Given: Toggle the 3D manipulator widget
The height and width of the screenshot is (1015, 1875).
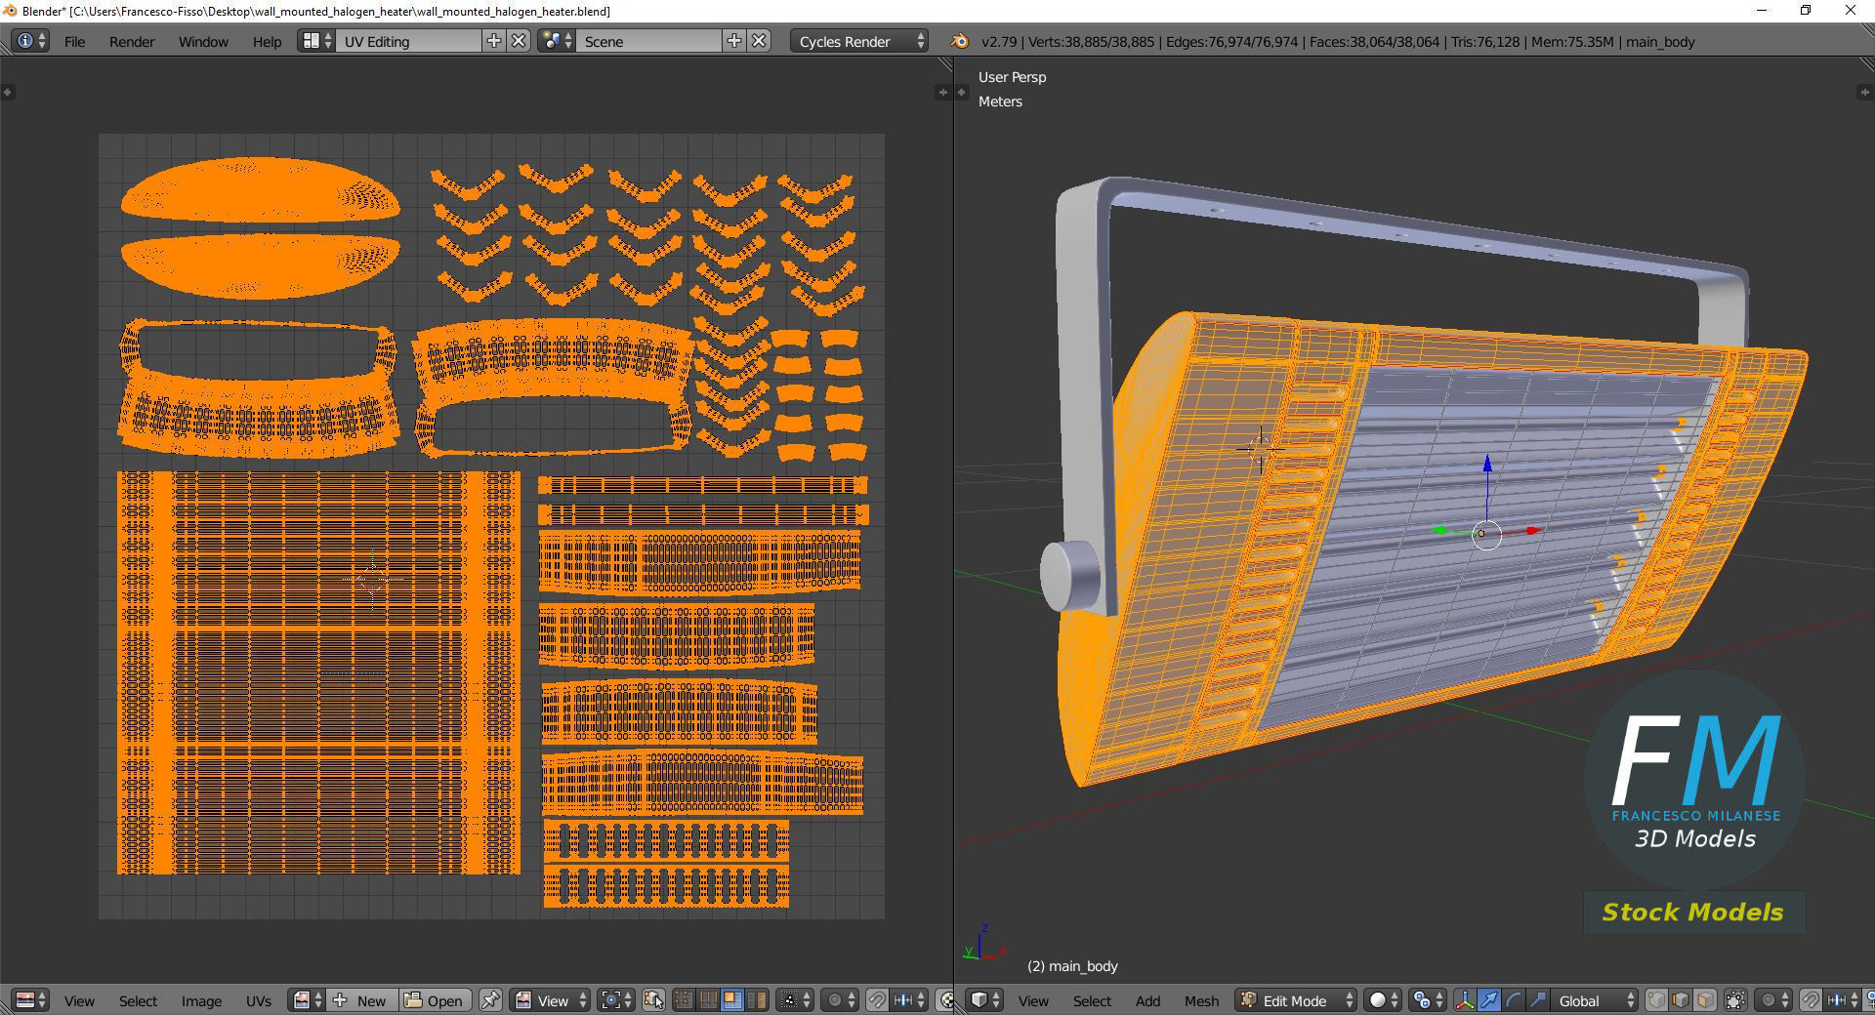Looking at the screenshot, I should click(1465, 1000).
